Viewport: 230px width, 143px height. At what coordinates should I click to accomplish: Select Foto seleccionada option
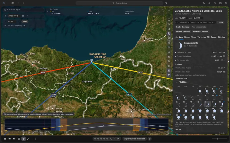click(199, 27)
